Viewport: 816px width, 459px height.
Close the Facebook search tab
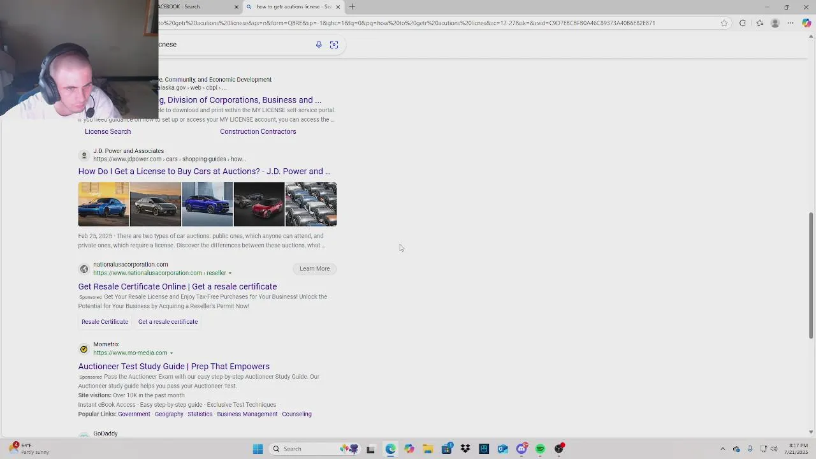pyautogui.click(x=237, y=7)
